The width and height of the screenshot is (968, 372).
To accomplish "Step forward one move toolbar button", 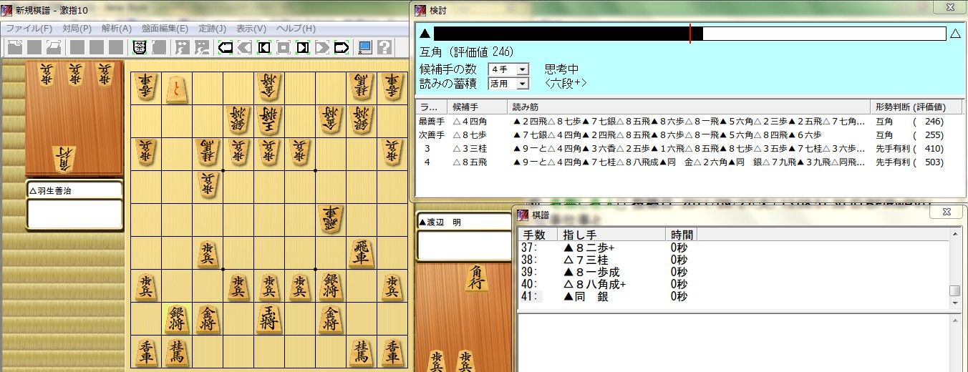I will (x=303, y=48).
